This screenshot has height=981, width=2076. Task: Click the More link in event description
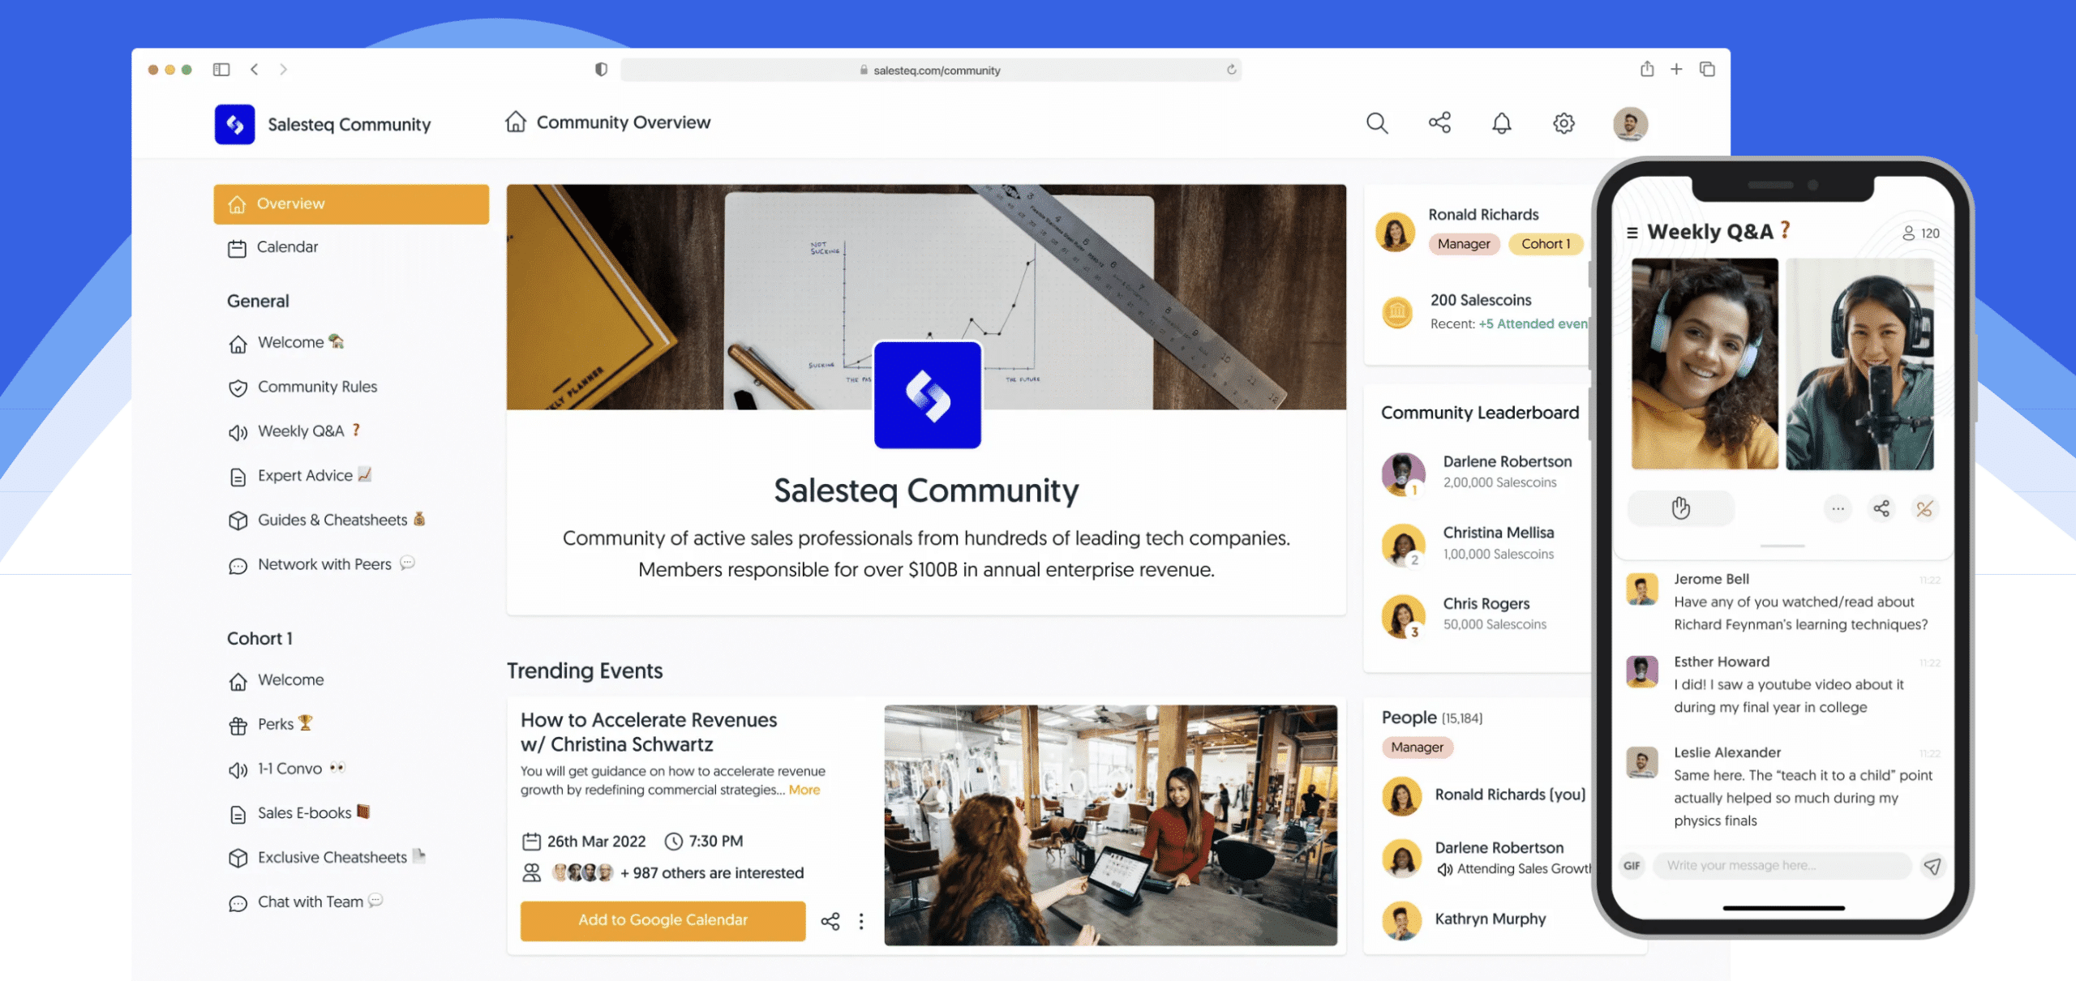804,790
